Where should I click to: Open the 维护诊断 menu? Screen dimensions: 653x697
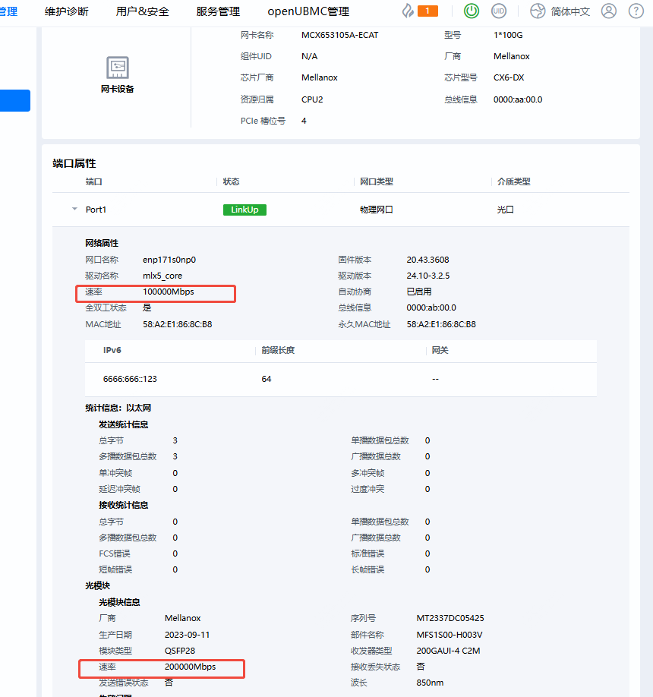point(66,11)
